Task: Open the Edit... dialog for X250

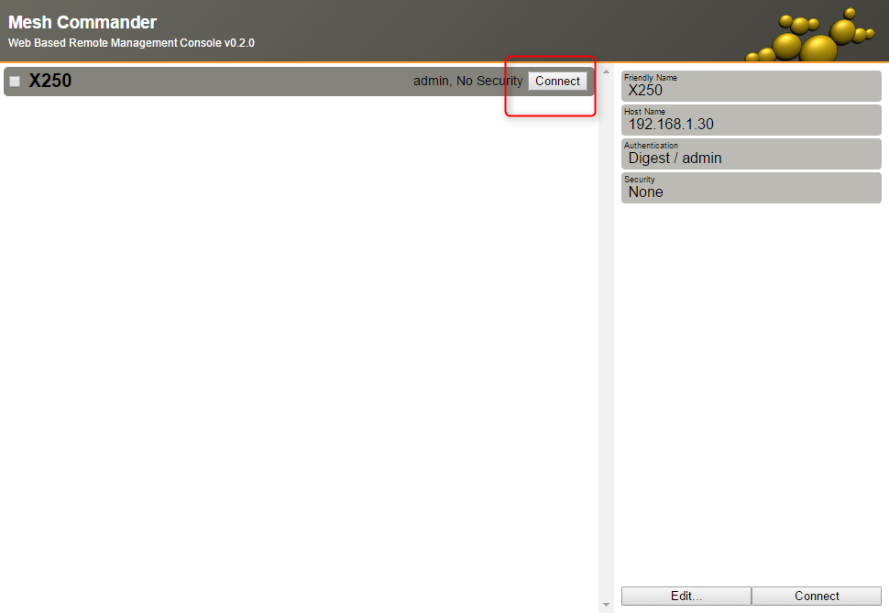Action: click(x=686, y=596)
